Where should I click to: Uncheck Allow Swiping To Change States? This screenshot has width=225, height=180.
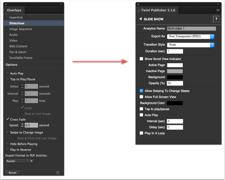pyautogui.click(x=141, y=91)
